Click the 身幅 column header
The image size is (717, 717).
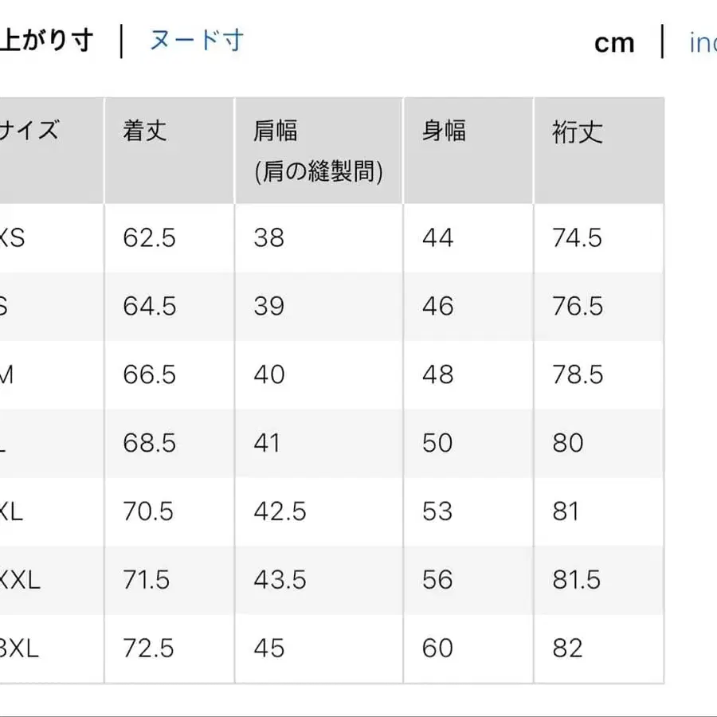442,132
